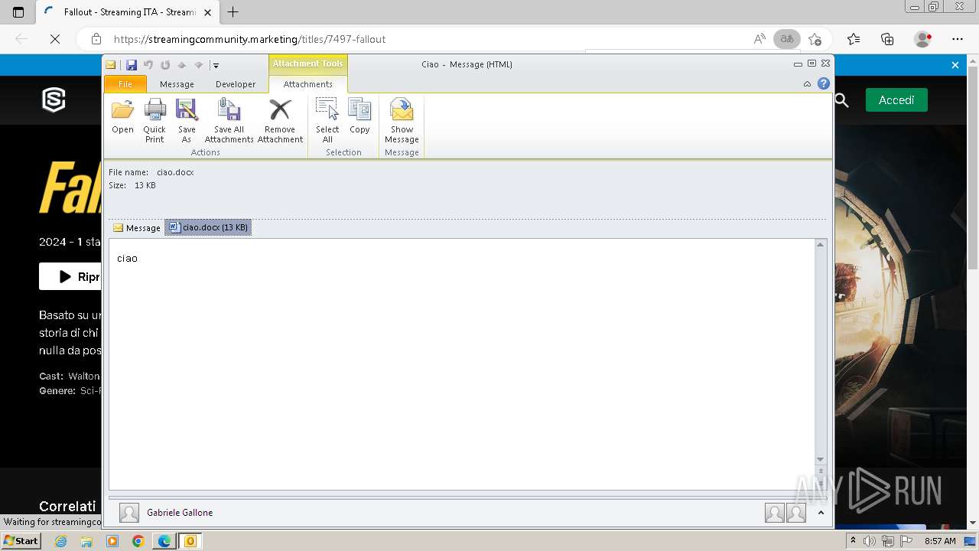Choose Save As for the attachment
This screenshot has height=551, width=979.
pyautogui.click(x=187, y=121)
